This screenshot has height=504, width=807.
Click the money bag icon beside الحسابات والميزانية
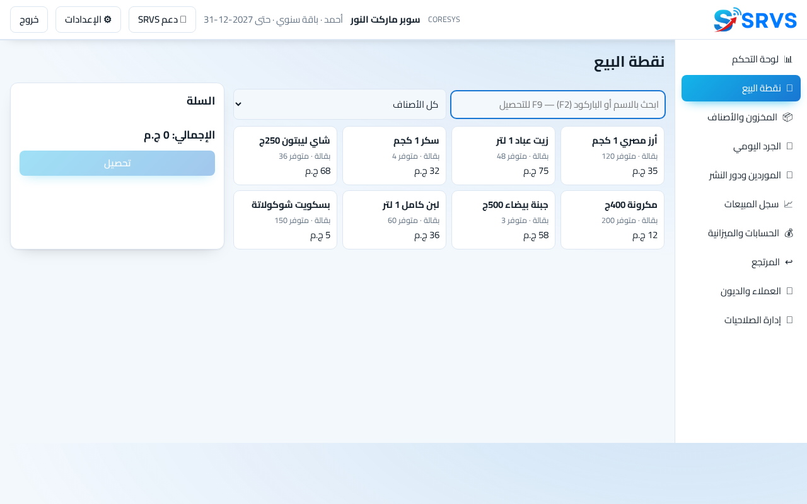(788, 233)
